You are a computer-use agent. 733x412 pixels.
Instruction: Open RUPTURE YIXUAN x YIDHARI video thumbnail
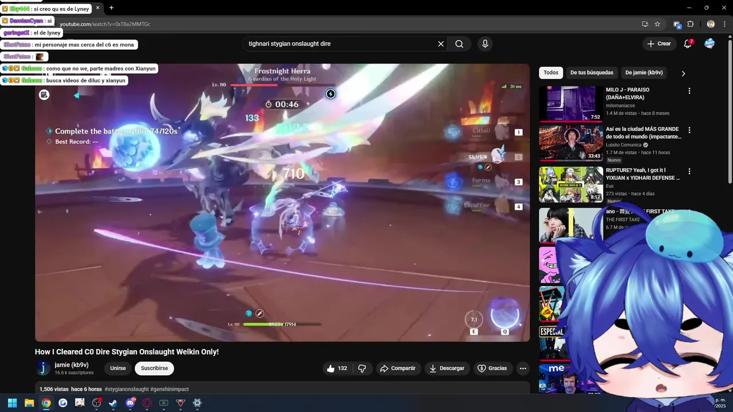(571, 184)
